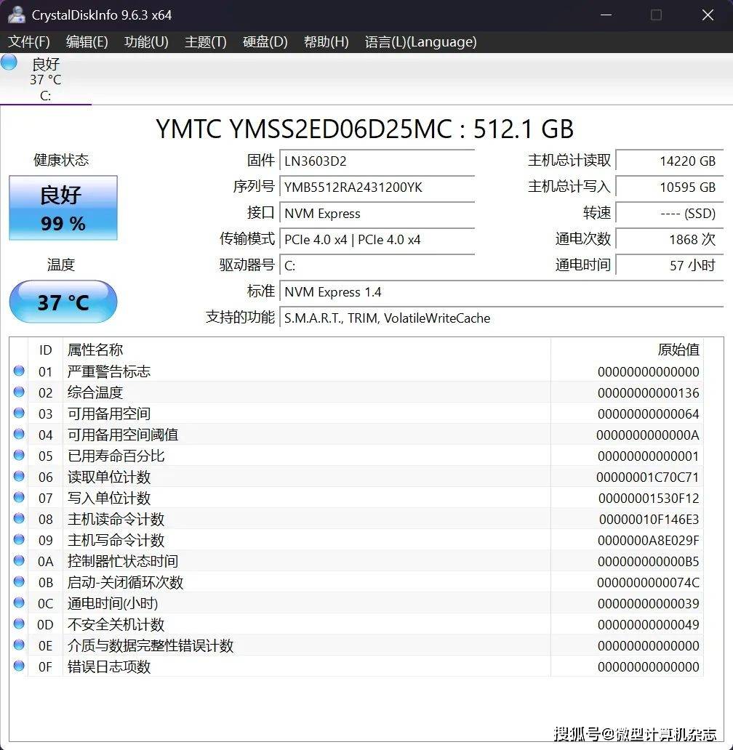733x750 pixels.
Task: Select the 综合温度 attribute row
Action: click(356, 392)
